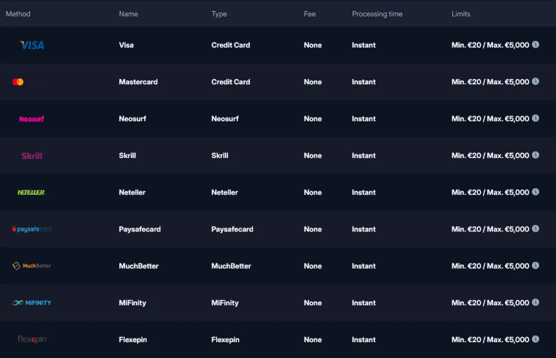556x358 pixels.
Task: Click the Method column header
Action: (18, 14)
